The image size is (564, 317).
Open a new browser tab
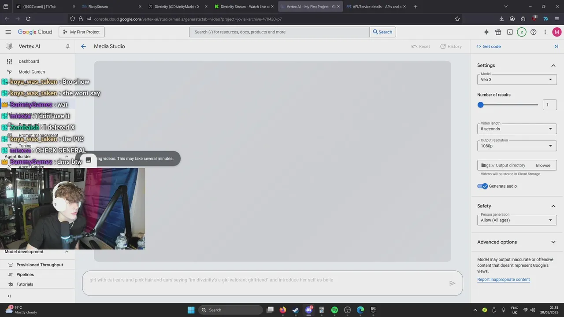pos(416,7)
